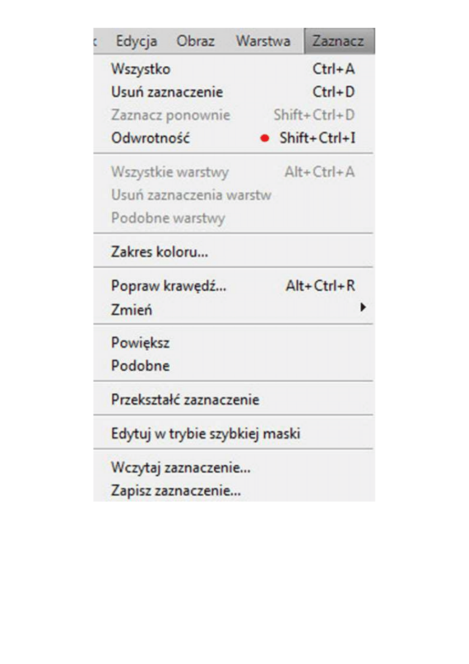Click the Usuń zaznaczenia warstw entry
Viewport: 469px width, 664px height.
tap(191, 195)
